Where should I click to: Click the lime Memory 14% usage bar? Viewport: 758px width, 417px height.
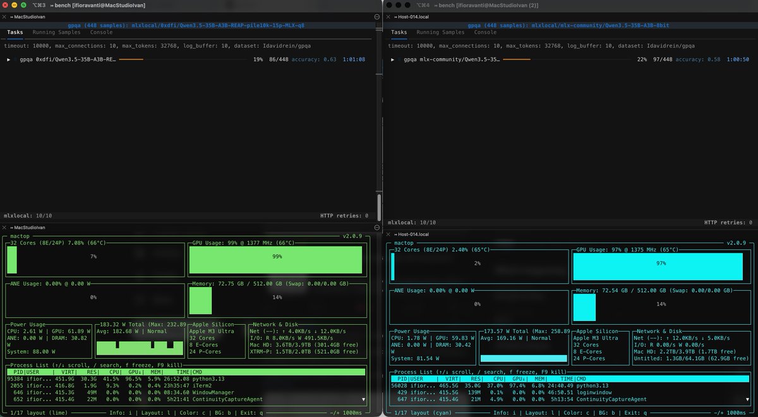pos(200,300)
